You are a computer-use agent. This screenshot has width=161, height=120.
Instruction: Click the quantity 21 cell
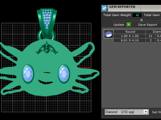pyautogui.click(x=150, y=36)
